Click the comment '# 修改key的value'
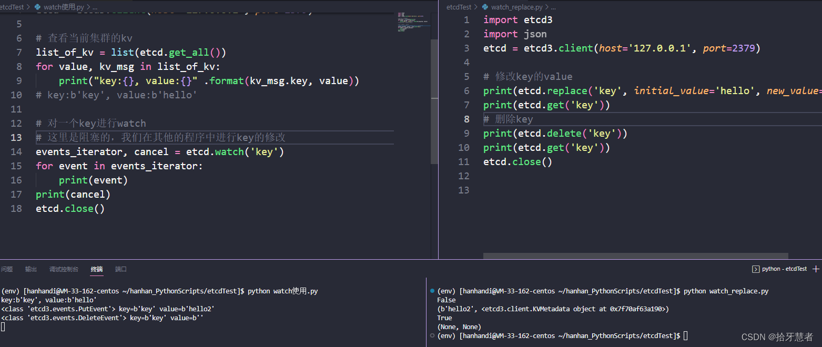822x347 pixels. tap(528, 77)
